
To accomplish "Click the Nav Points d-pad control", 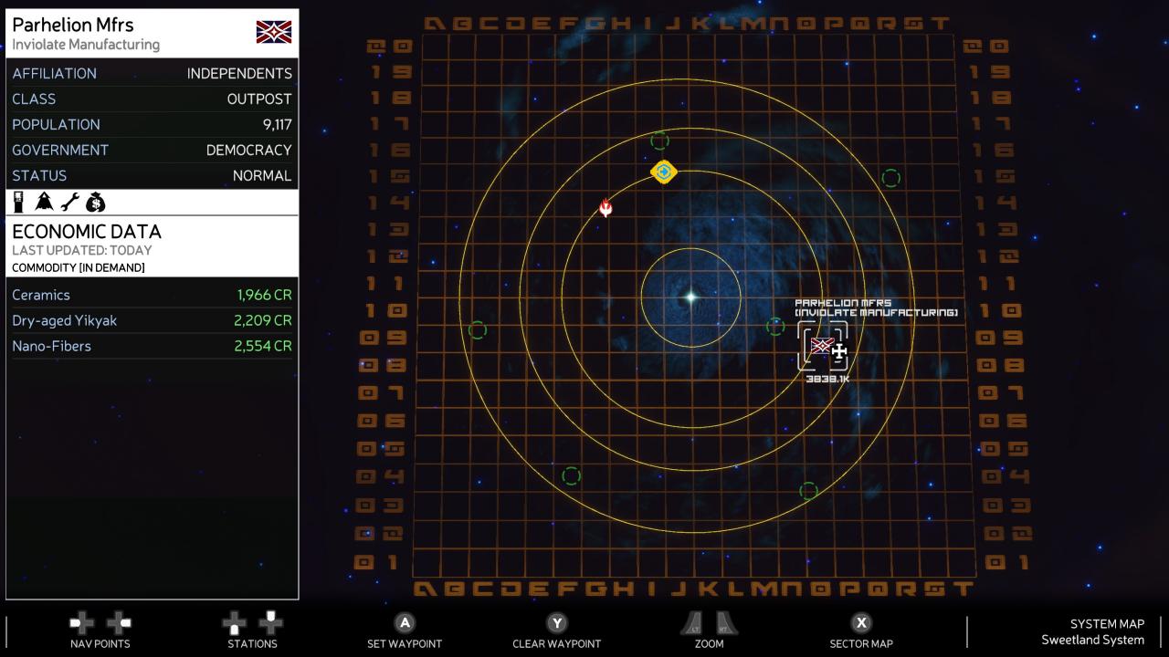I will click(x=100, y=623).
